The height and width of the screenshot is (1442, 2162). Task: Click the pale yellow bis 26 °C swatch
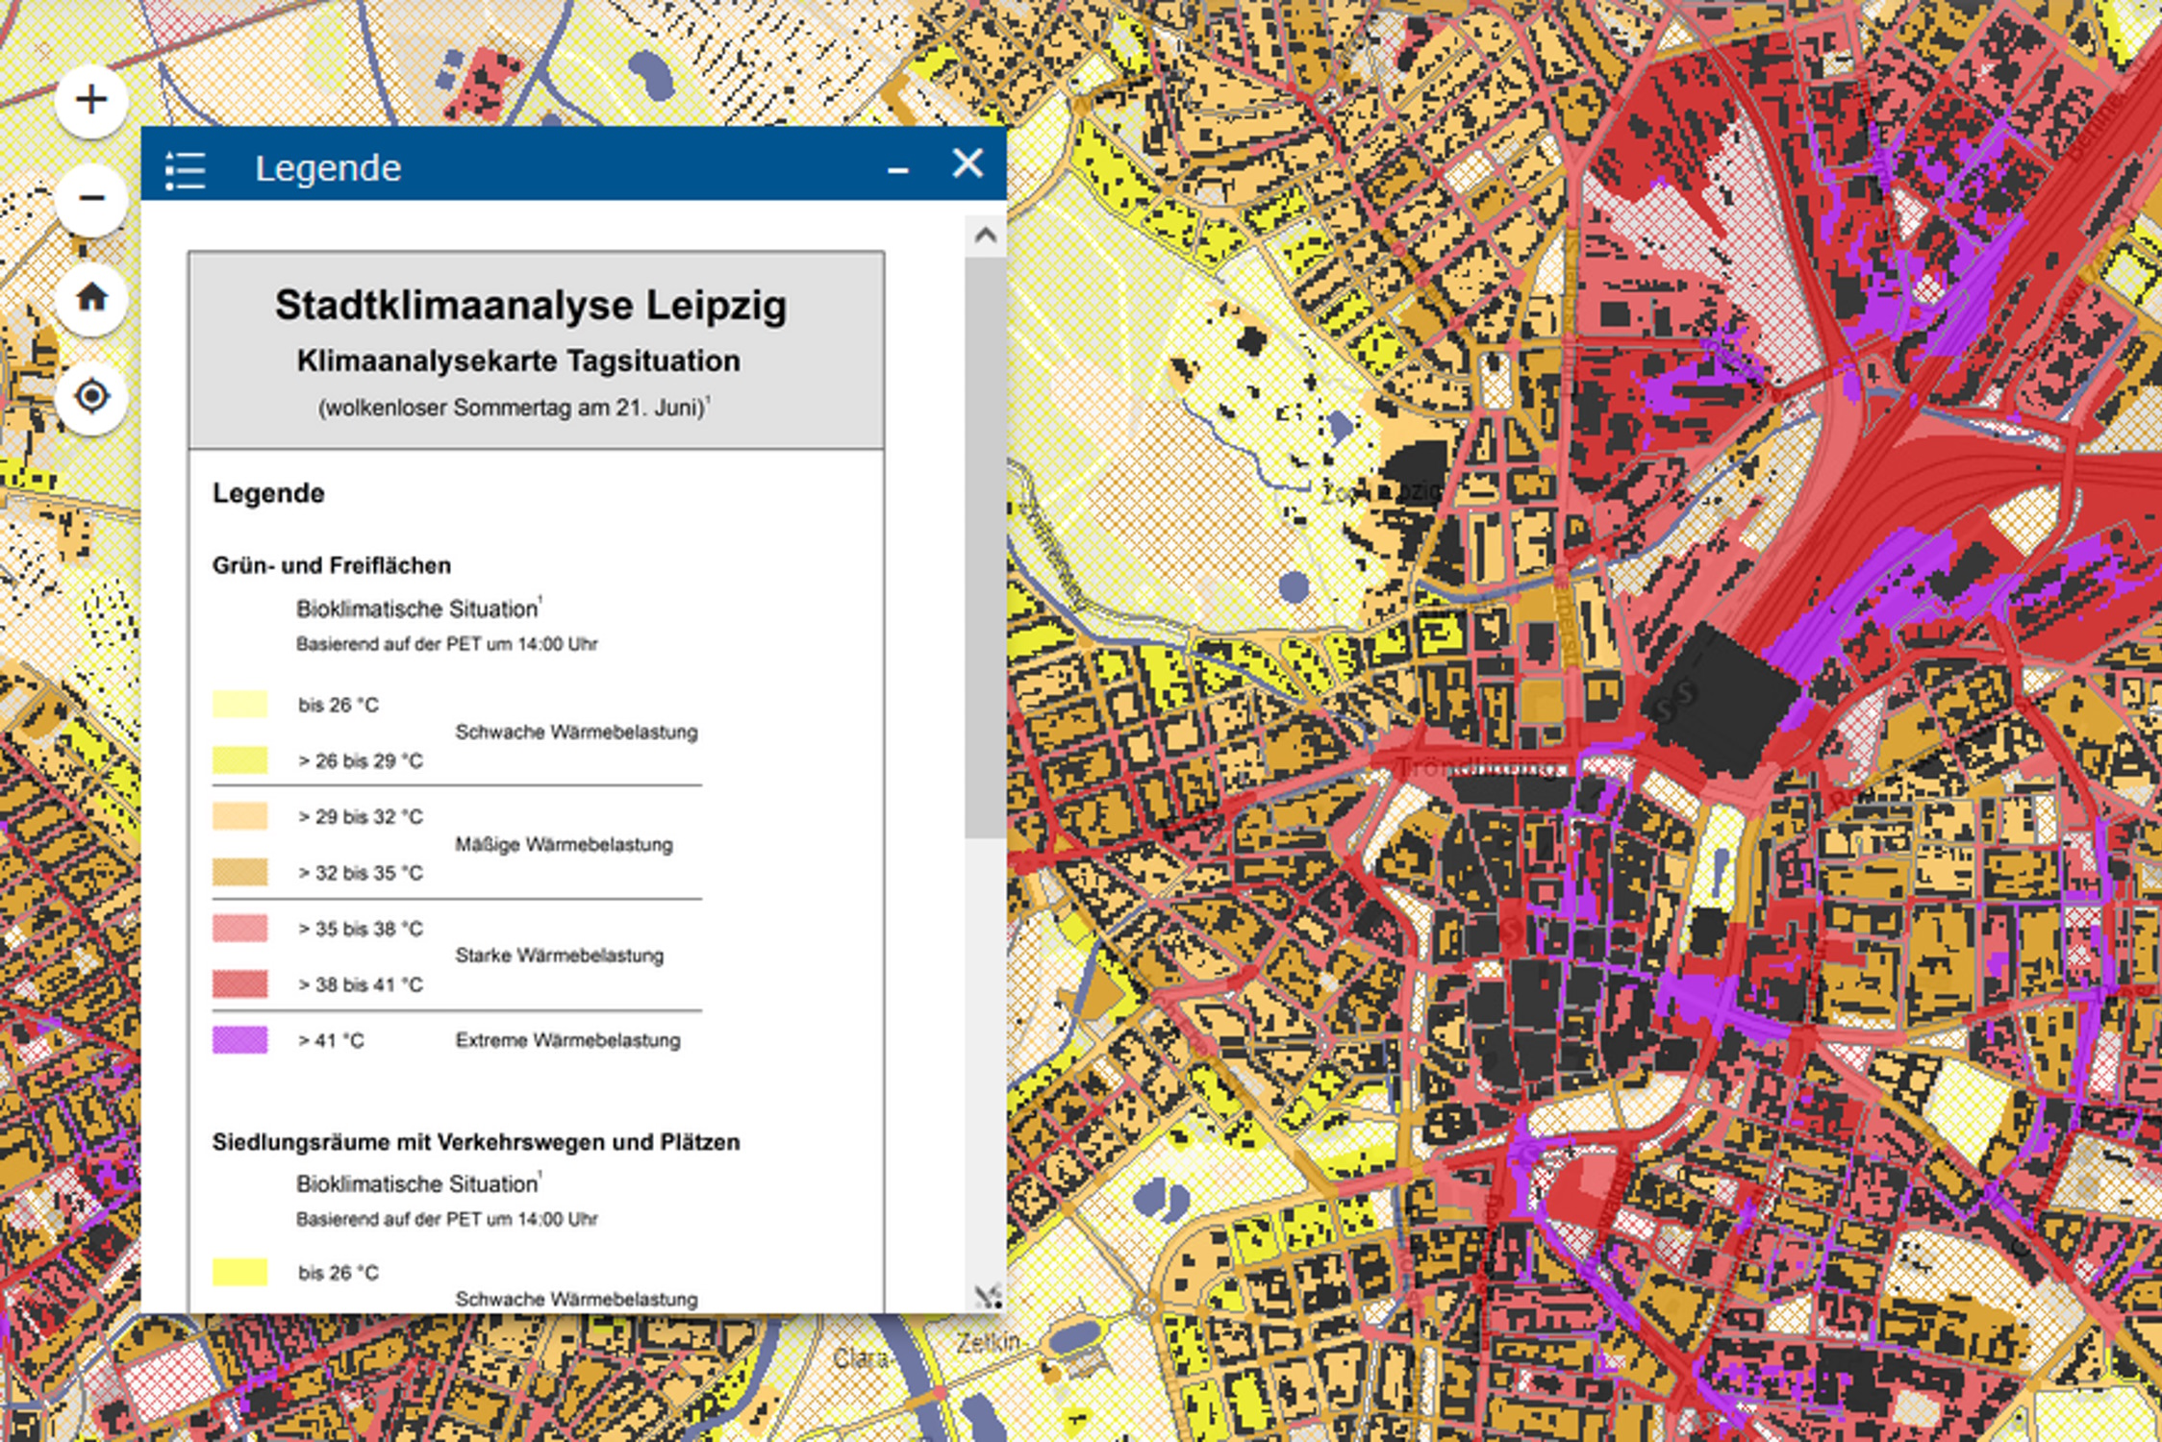click(239, 705)
